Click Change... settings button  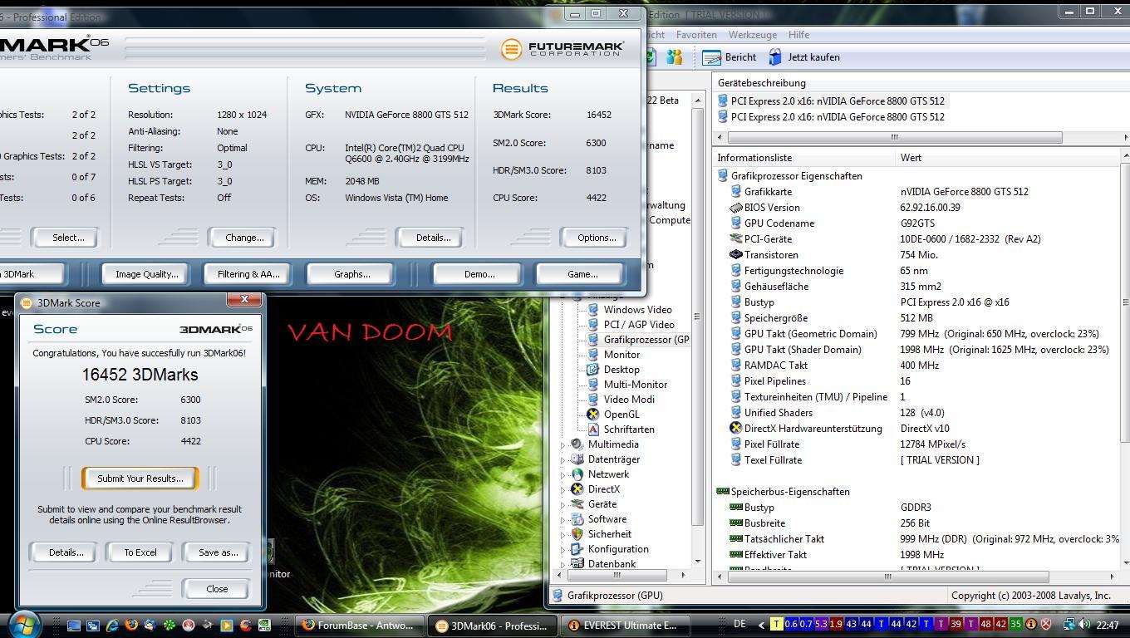[x=243, y=238]
